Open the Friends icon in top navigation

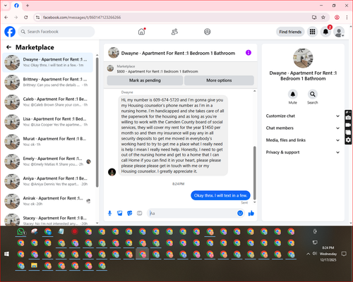click(174, 32)
